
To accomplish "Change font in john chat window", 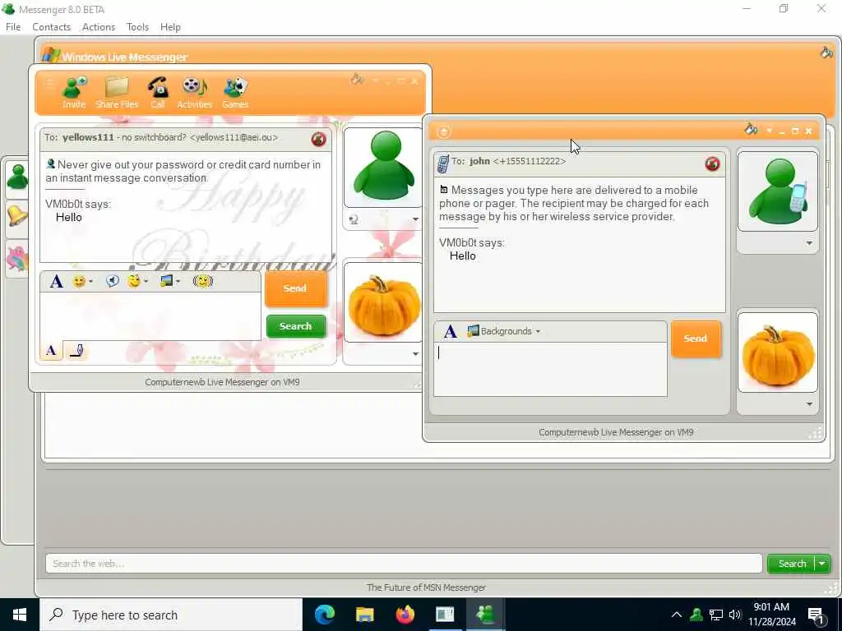I will pyautogui.click(x=451, y=331).
